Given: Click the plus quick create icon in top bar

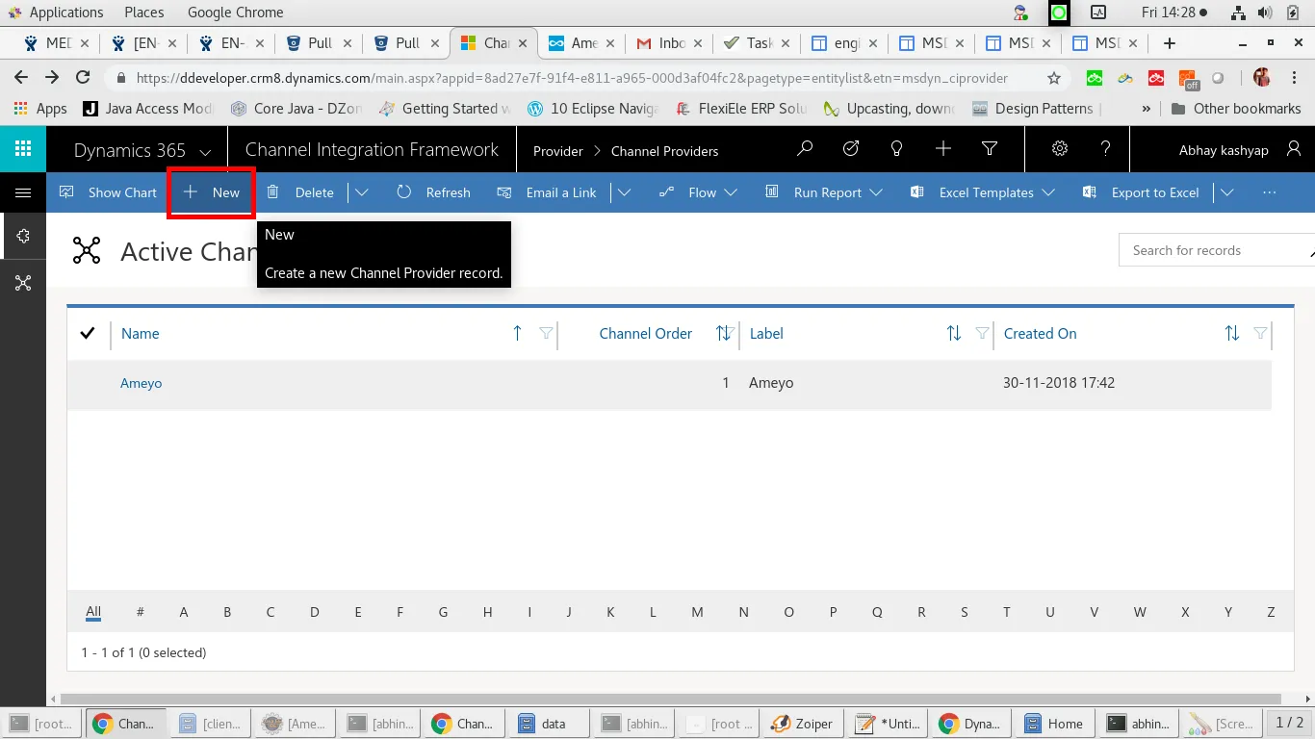Looking at the screenshot, I should [x=943, y=149].
